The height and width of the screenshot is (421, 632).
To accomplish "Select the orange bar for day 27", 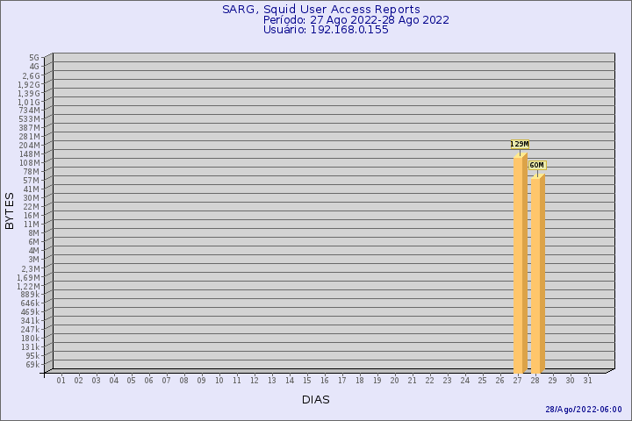I will (x=520, y=263).
